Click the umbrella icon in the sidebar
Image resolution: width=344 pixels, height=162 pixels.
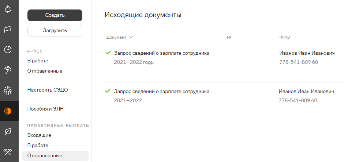point(7,70)
